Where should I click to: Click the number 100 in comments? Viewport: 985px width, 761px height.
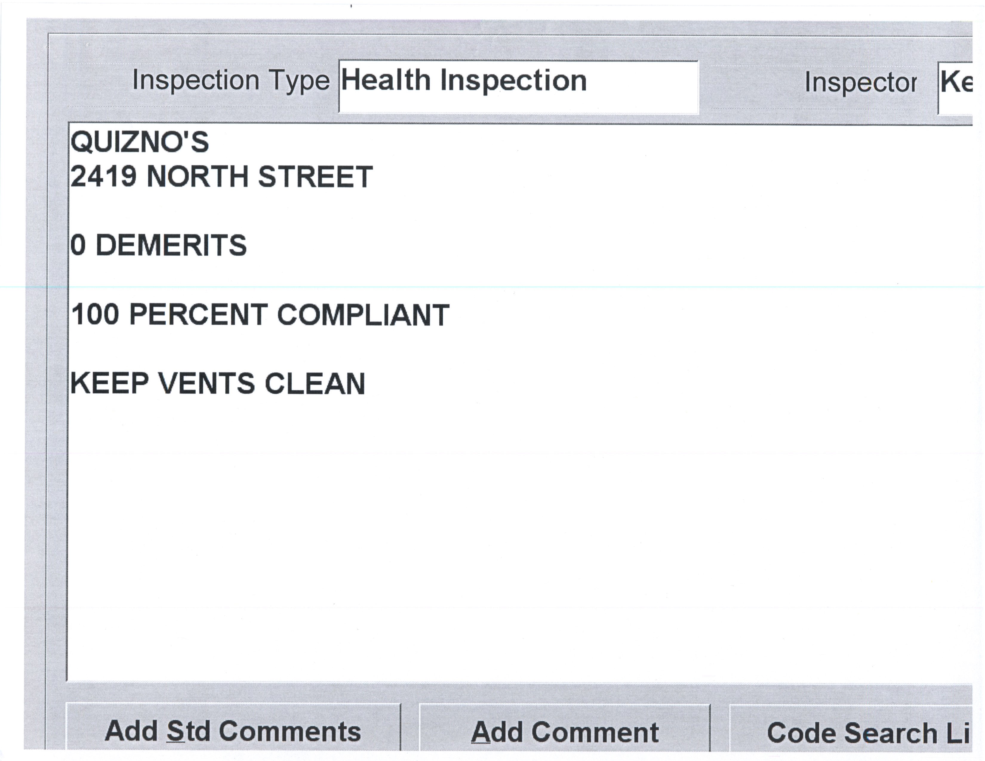tap(96, 314)
